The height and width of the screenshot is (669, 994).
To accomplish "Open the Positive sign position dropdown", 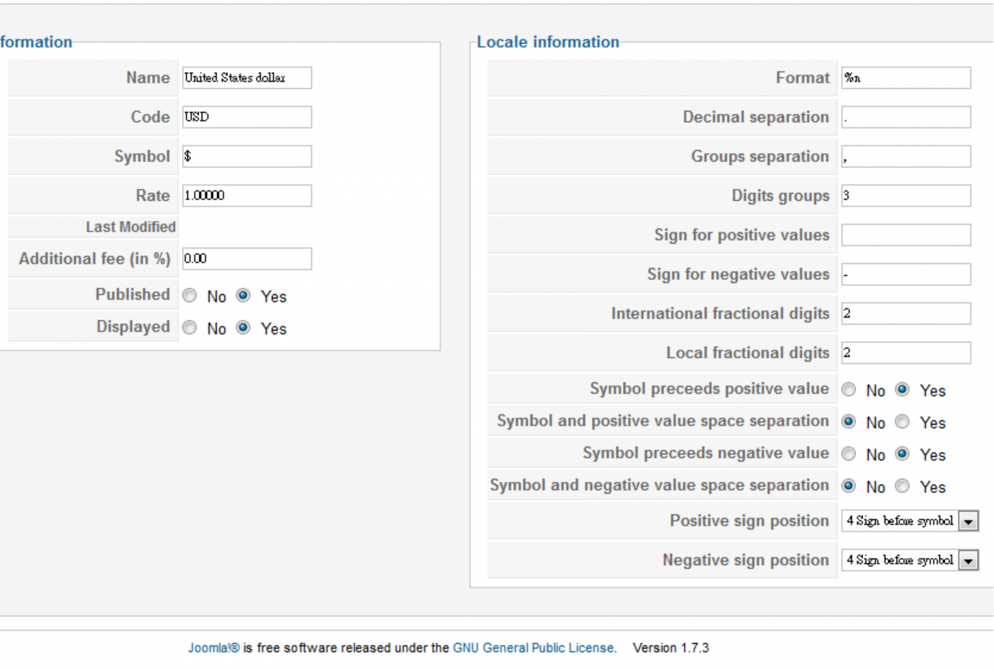I will click(910, 521).
